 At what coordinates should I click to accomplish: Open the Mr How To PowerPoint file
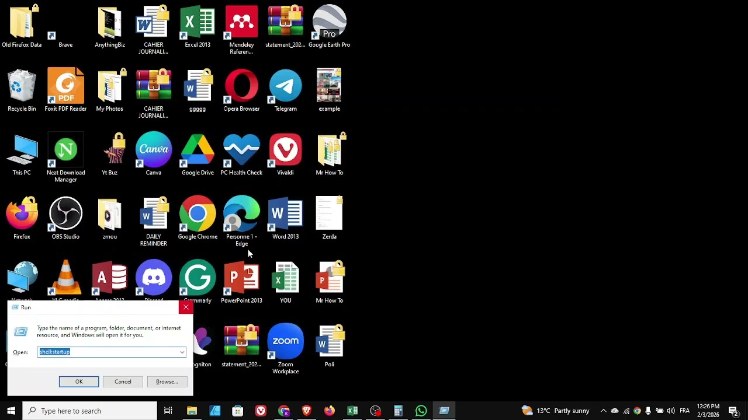tap(330, 283)
